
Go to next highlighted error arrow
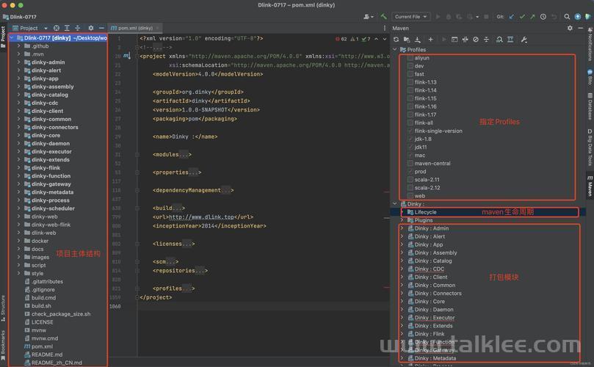pyautogui.click(x=385, y=39)
